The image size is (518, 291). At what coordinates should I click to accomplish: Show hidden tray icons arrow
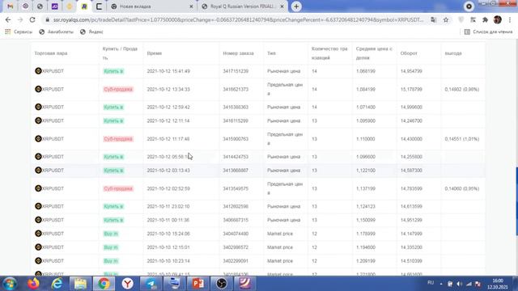(441, 284)
